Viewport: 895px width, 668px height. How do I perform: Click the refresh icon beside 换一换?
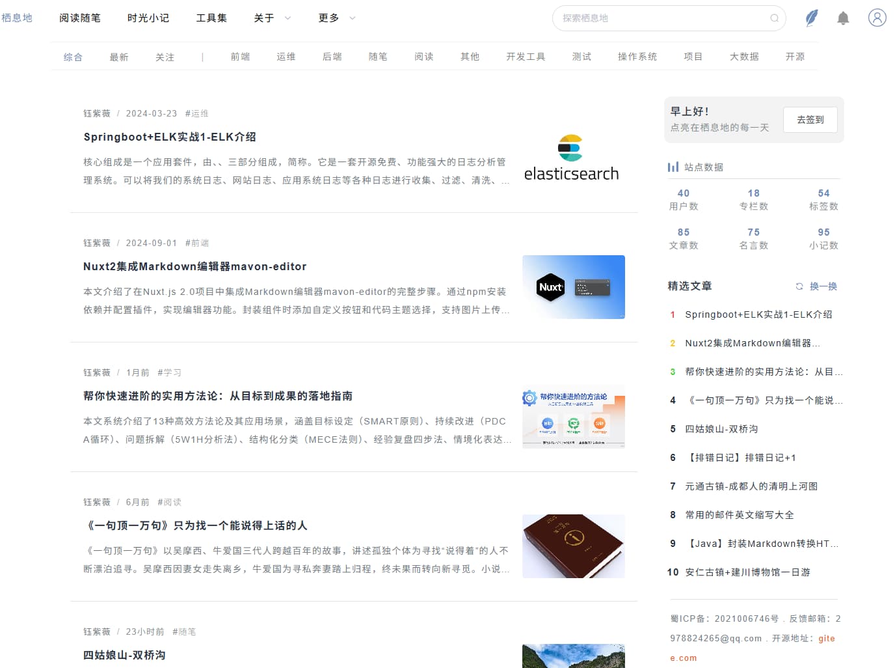click(x=799, y=286)
